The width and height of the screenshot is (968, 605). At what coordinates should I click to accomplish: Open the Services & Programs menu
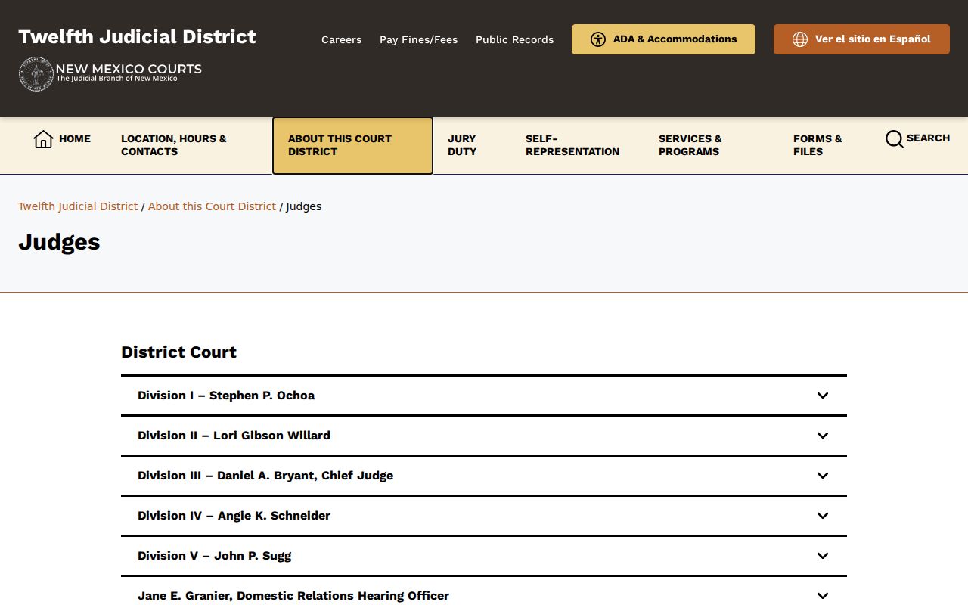tap(690, 145)
